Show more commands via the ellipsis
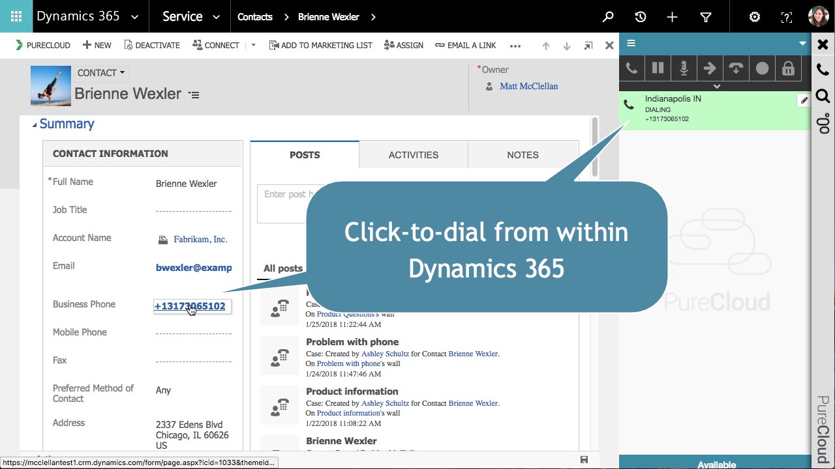 515,46
